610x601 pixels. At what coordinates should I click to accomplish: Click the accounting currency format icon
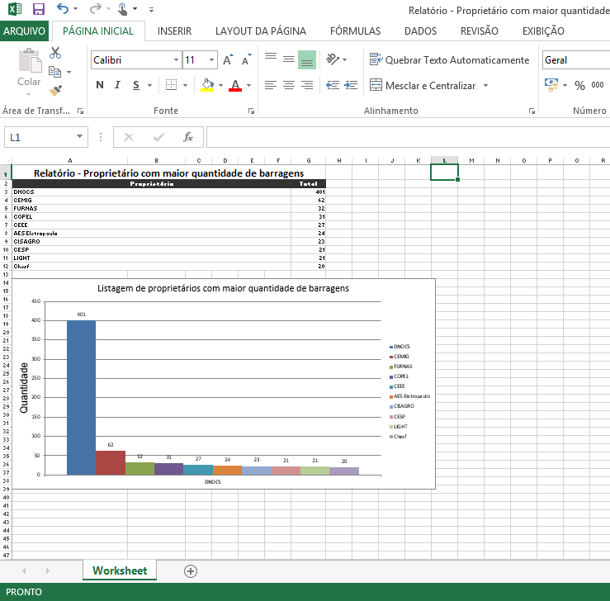pyautogui.click(x=551, y=85)
